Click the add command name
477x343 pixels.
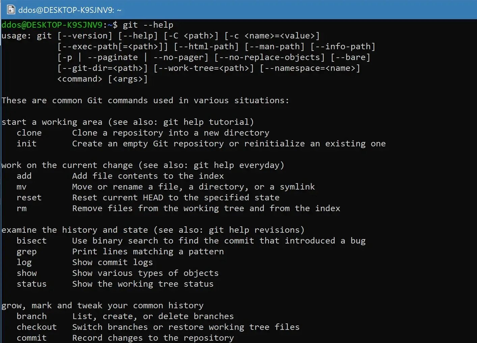(24, 176)
